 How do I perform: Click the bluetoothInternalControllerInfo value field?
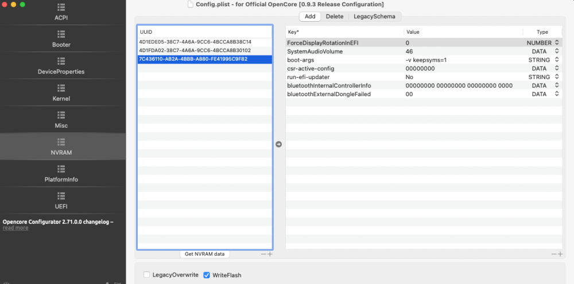click(x=459, y=85)
